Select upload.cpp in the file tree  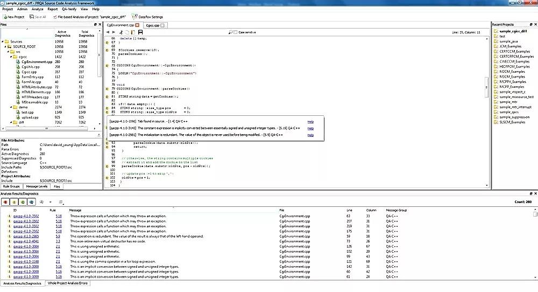[30, 117]
